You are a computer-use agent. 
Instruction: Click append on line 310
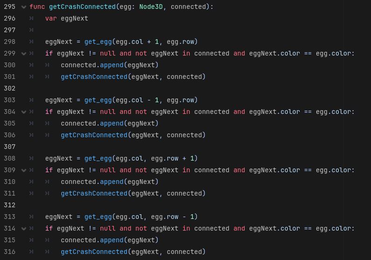click(x=112, y=182)
